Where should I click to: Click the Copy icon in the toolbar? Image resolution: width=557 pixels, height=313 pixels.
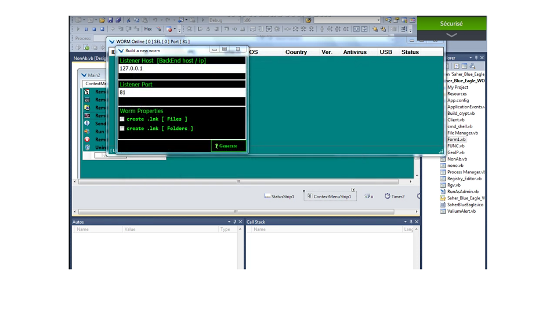pos(136,20)
